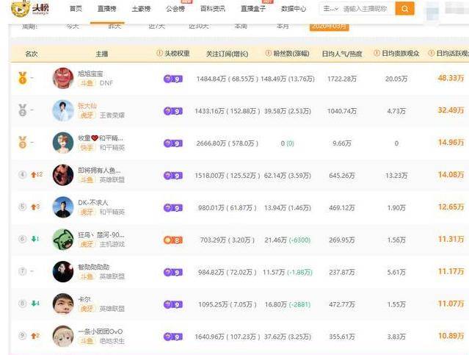
Task: Select 本周 period filter
Action: pos(241,26)
